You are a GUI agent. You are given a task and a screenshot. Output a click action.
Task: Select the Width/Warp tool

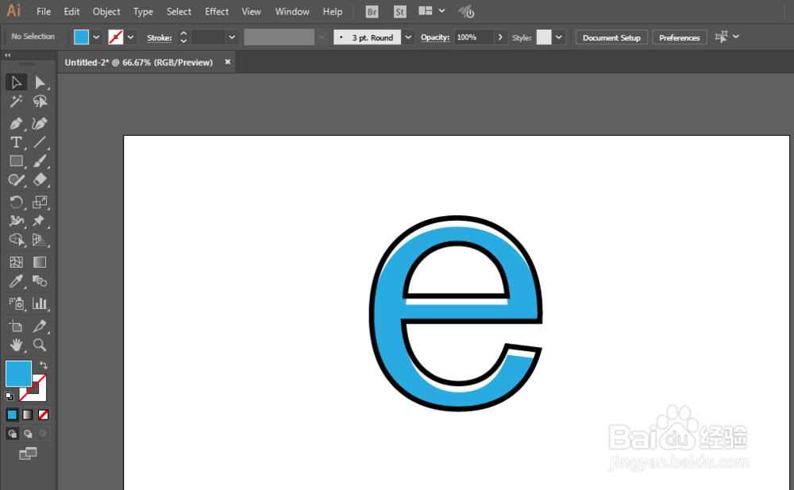coord(16,221)
